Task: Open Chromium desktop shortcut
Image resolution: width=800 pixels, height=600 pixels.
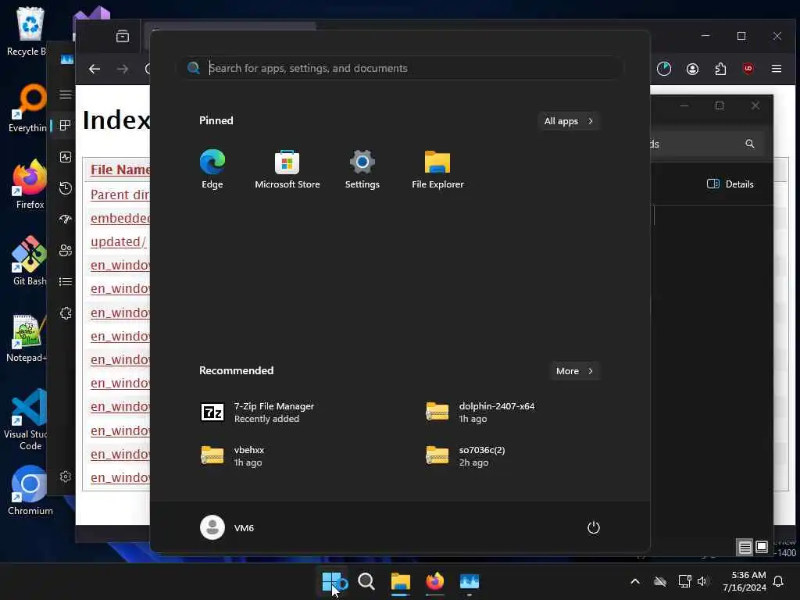Action: pos(30,491)
